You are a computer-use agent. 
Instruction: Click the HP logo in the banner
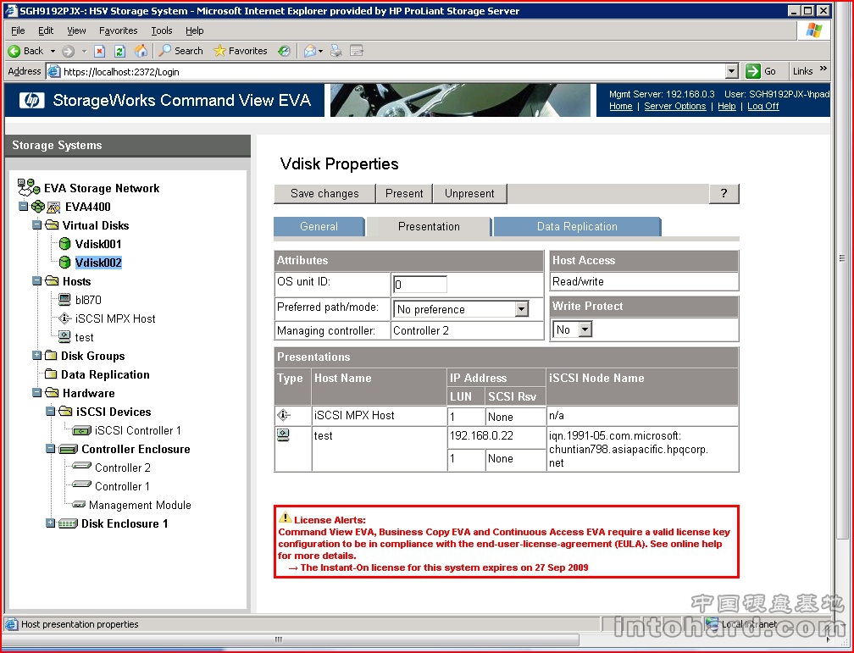(x=32, y=100)
